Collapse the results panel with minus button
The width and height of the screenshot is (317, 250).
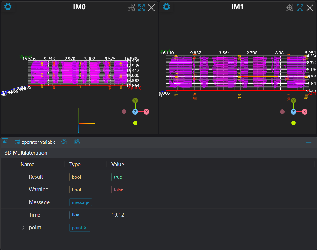[x=309, y=142]
